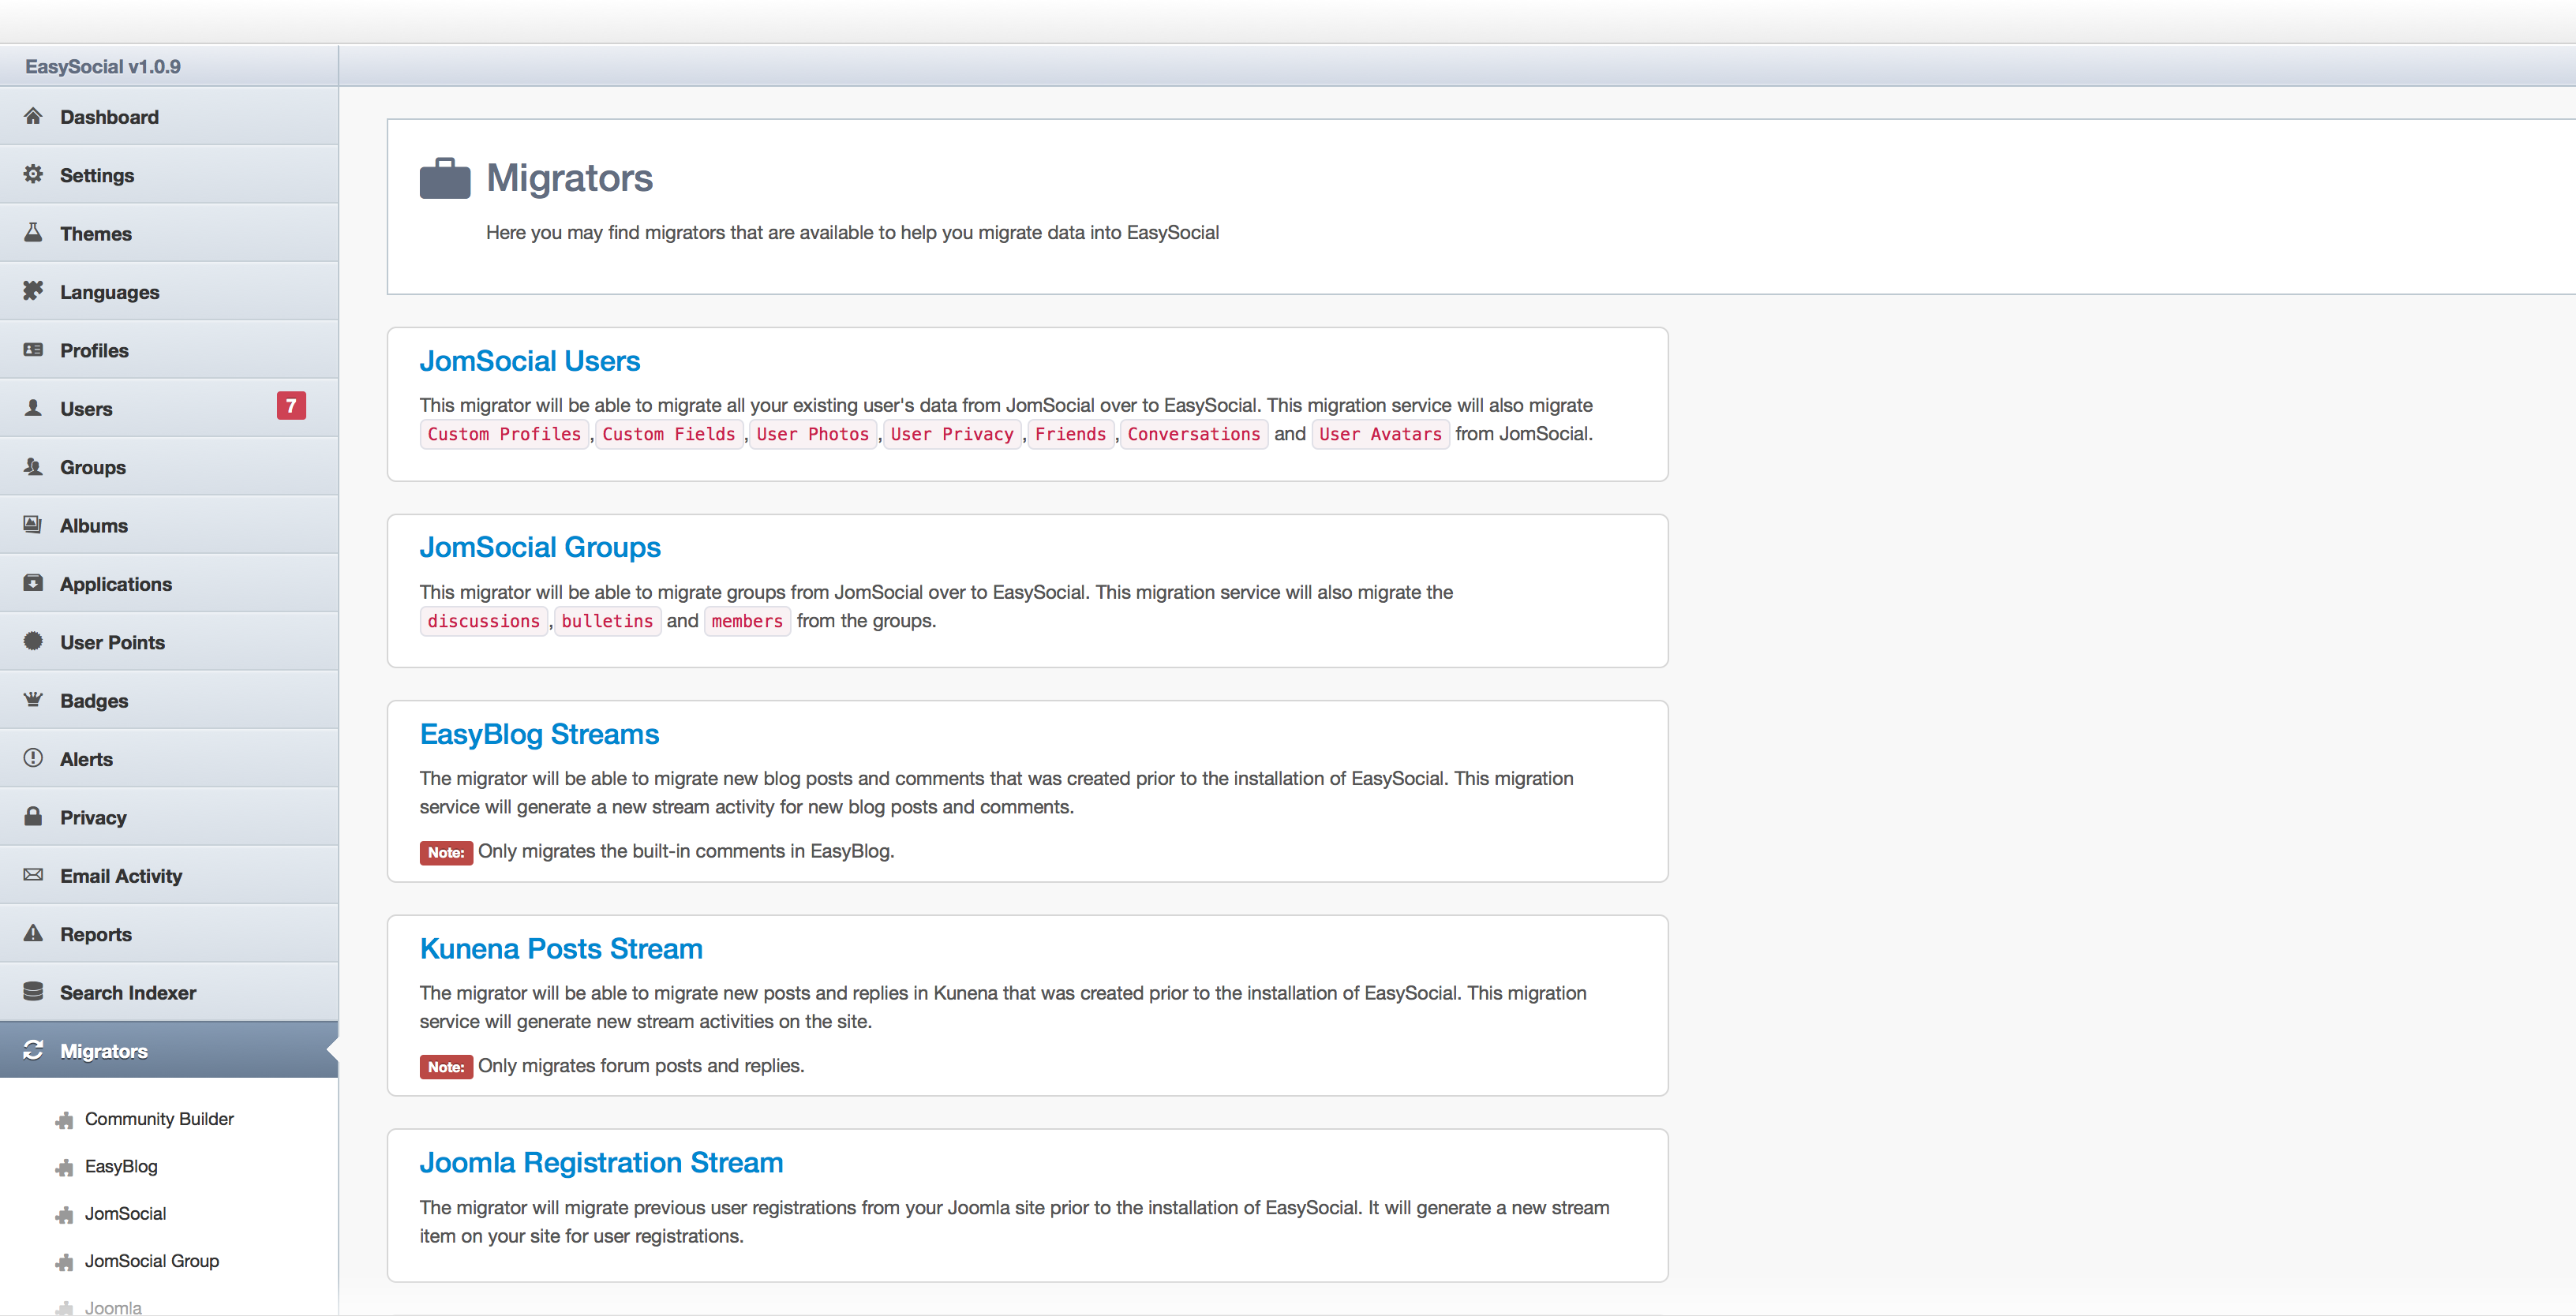Open the Dashboard menu item
The image size is (2576, 1316).
point(169,116)
